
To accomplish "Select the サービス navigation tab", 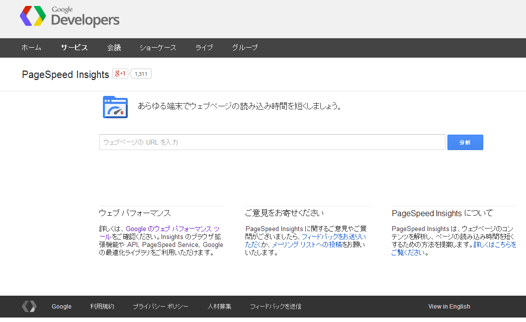I will click(74, 48).
